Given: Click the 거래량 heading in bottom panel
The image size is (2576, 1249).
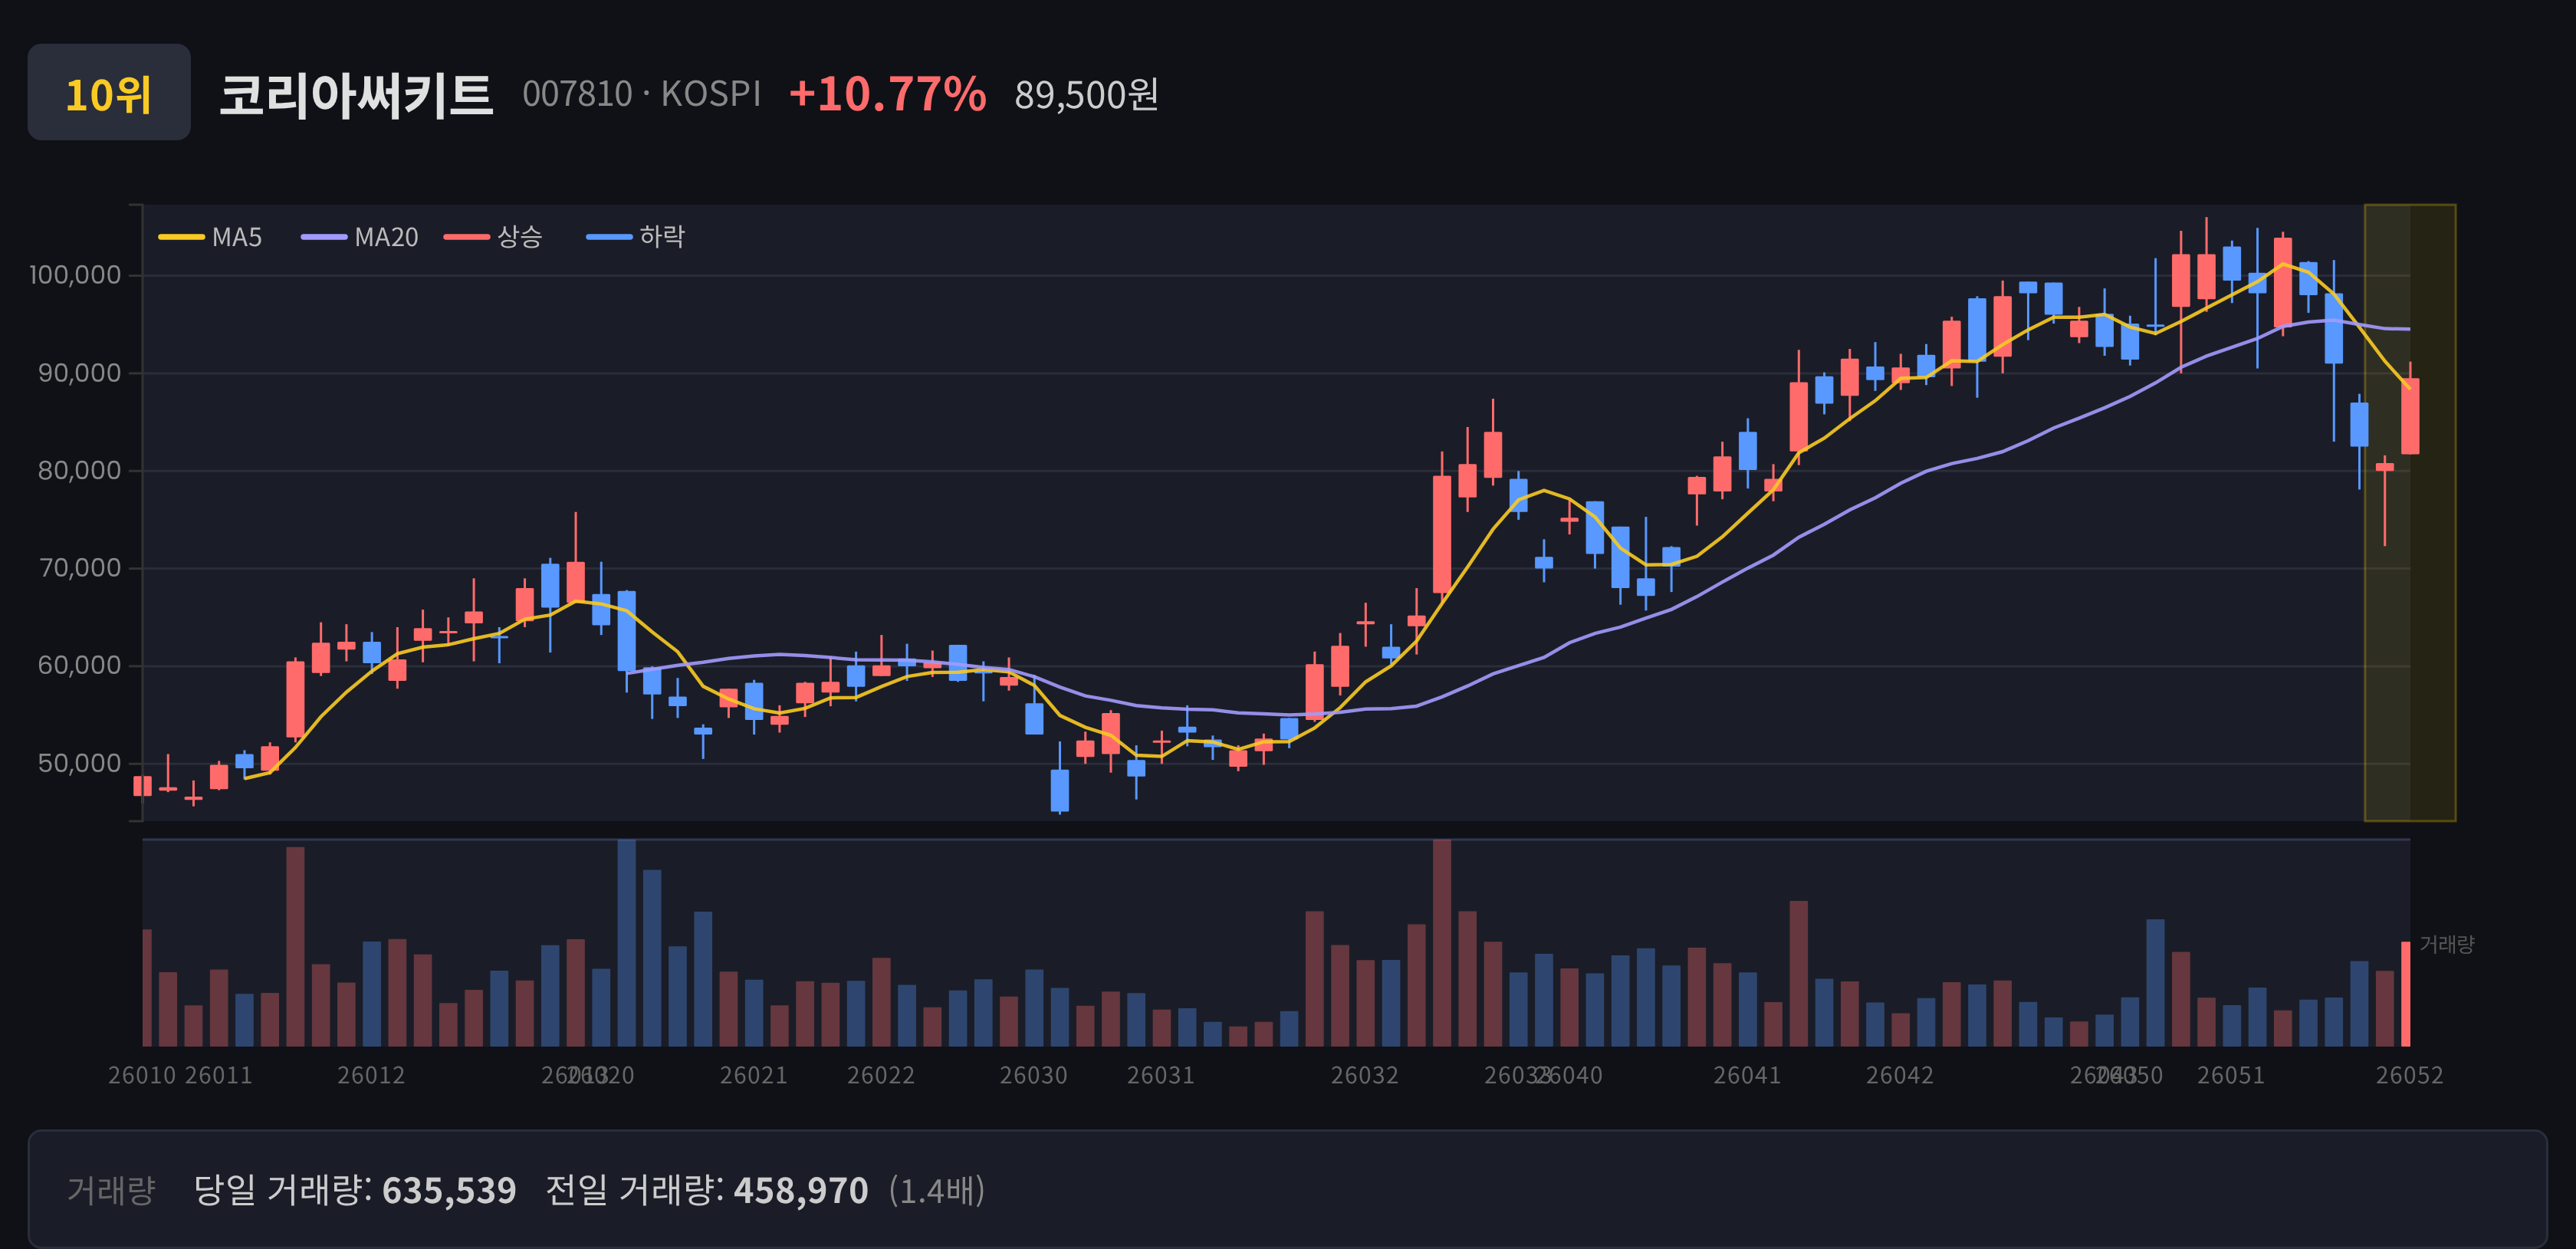Looking at the screenshot, I should point(111,1190).
